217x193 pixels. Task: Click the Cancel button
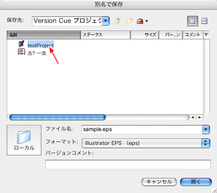coord(159,182)
